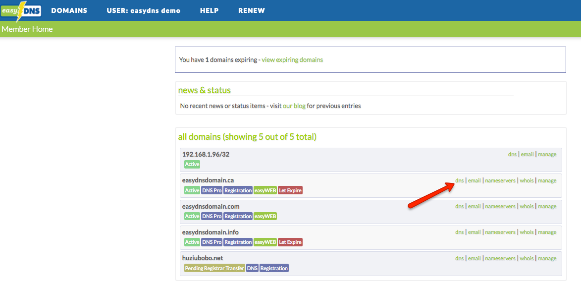The image size is (581, 288).
Task: Click manage for easydnsdomain.com
Action: click(547, 206)
